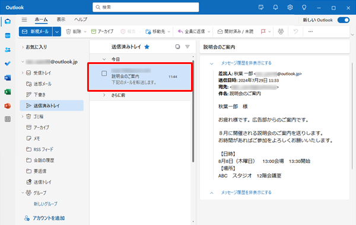The image size is (356, 225).
Task: Click the 削除 toolbar button
Action: (74, 31)
